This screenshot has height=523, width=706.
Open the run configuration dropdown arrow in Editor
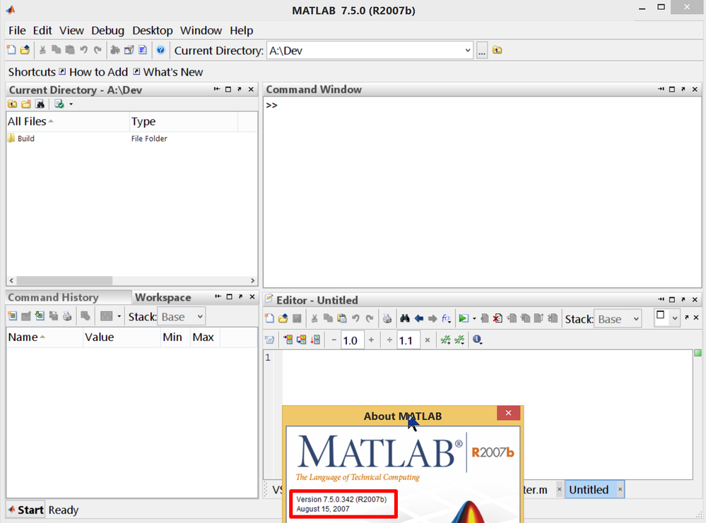pos(475,319)
